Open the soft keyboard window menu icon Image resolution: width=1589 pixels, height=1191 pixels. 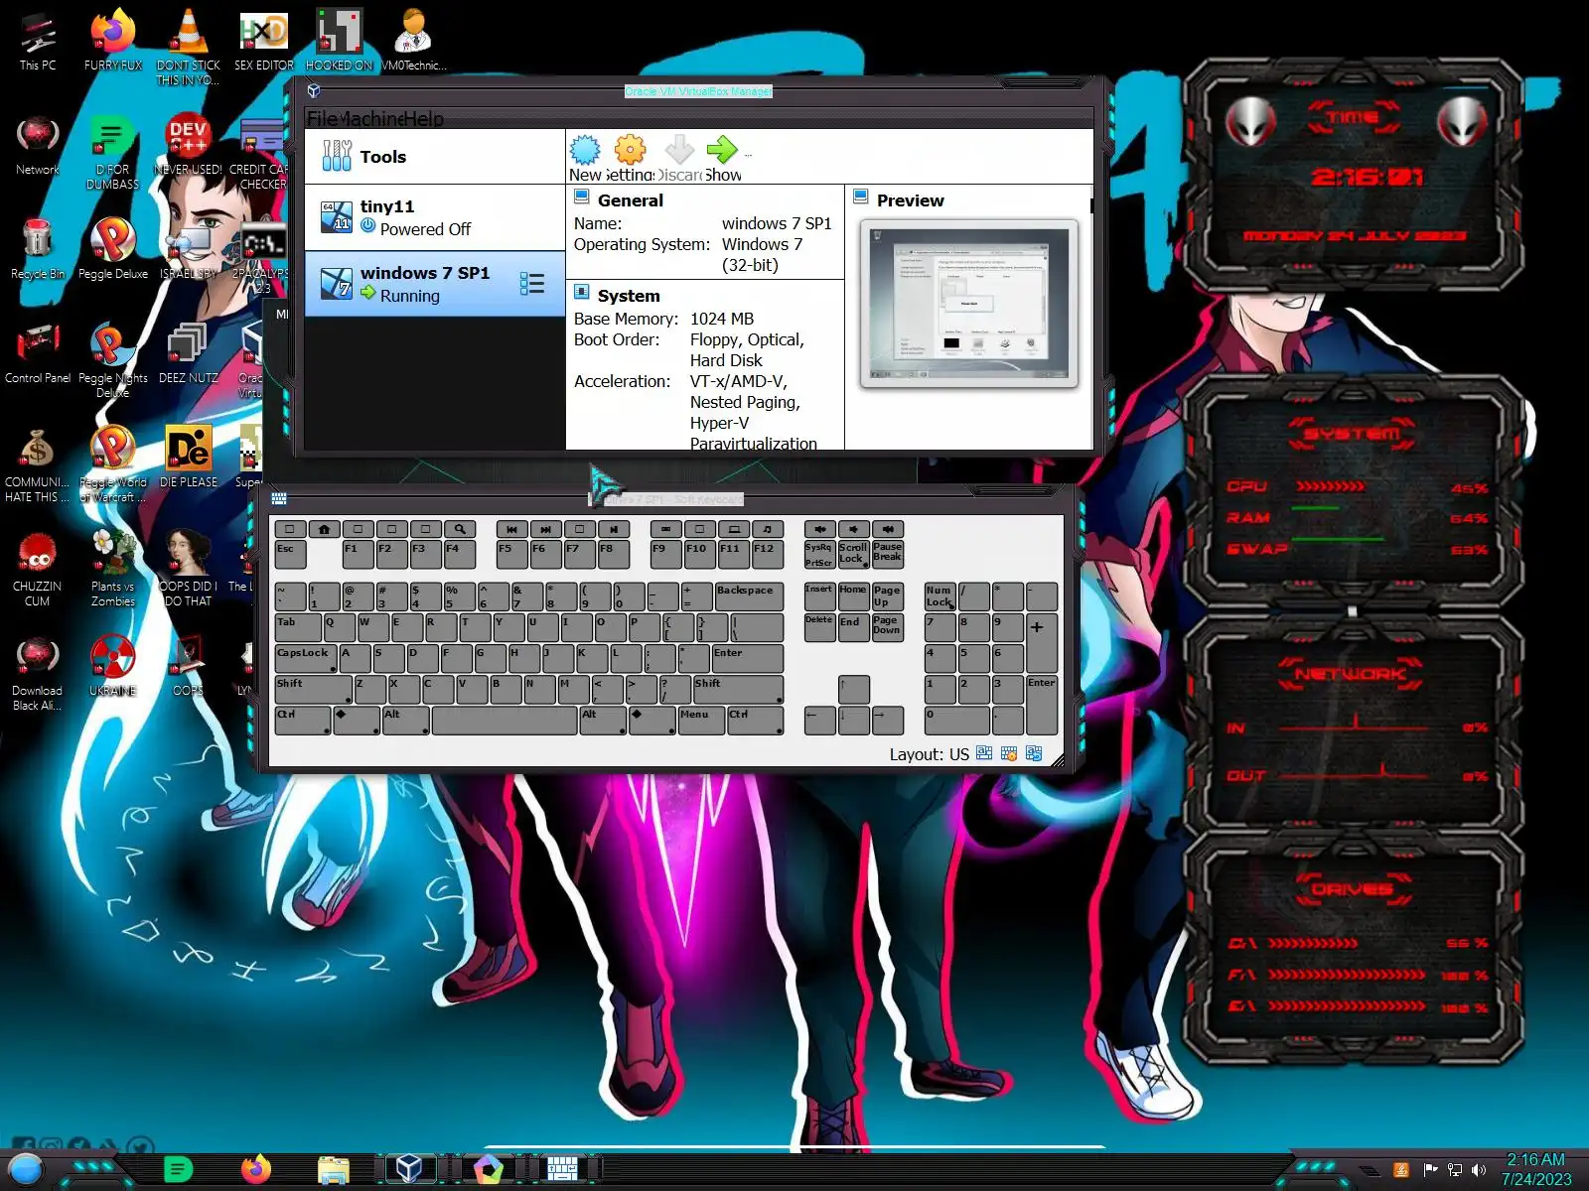279,498
